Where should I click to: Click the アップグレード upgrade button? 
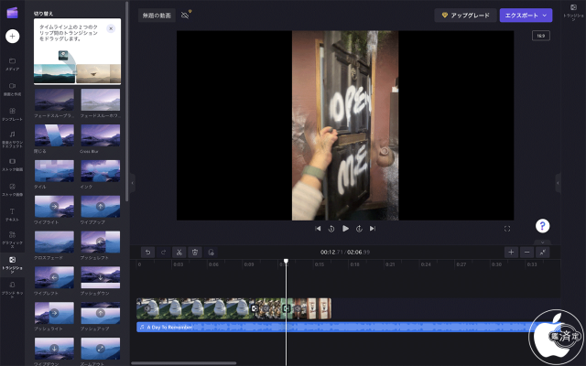tap(465, 16)
